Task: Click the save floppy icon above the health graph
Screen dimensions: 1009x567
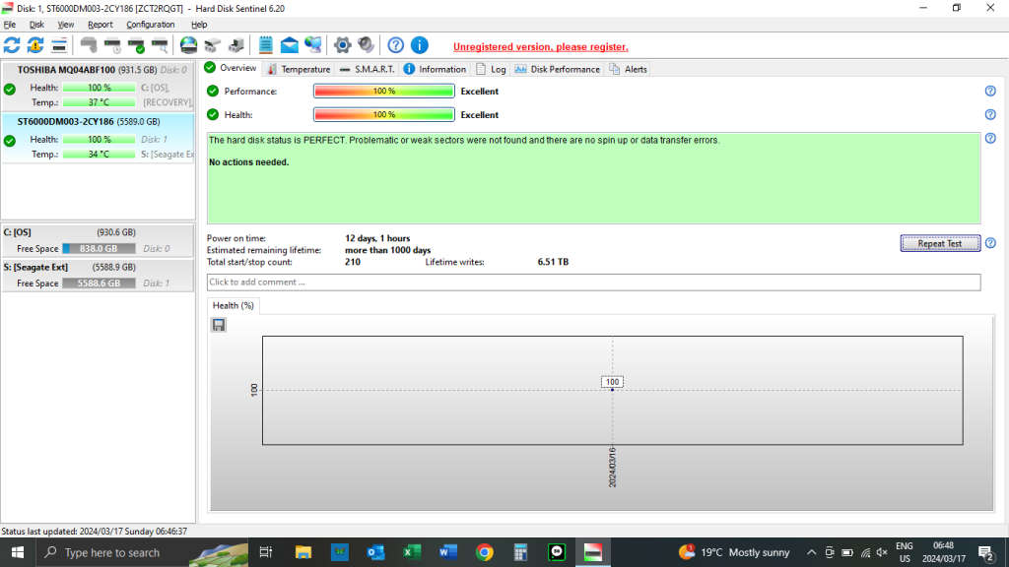Action: (x=219, y=325)
